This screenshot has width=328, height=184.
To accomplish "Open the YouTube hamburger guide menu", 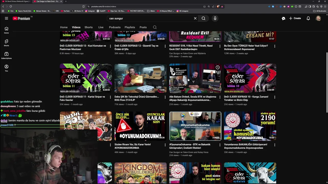I will [6, 18].
